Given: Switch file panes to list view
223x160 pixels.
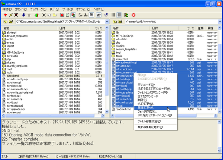Looking at the screenshot, I should tap(113, 15).
